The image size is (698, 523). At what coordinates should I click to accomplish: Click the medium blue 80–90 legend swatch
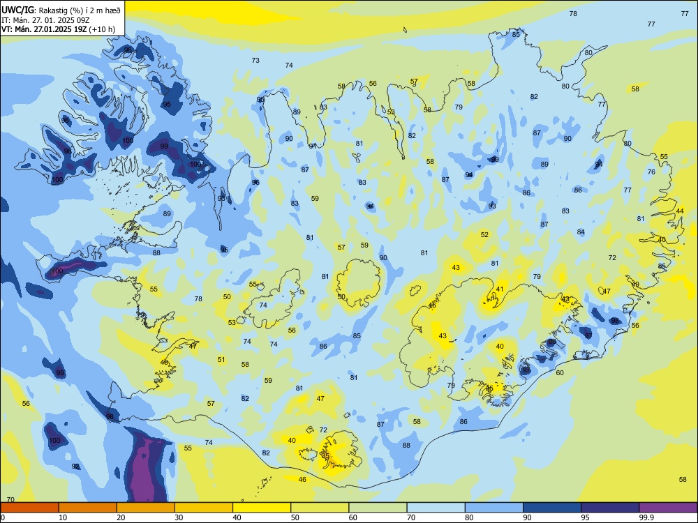pos(494,508)
